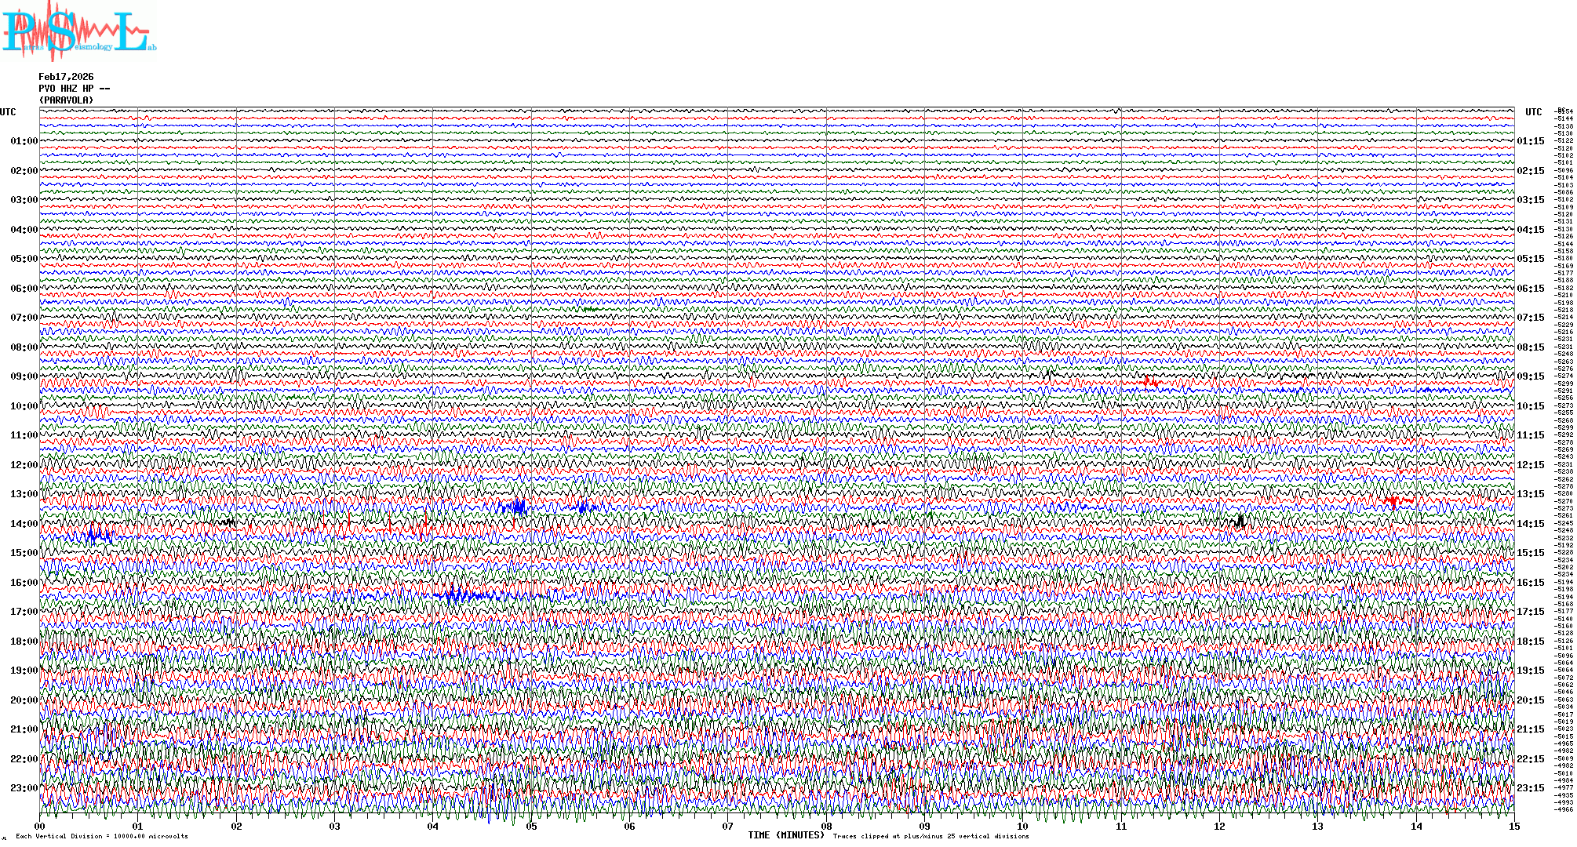This screenshot has width=1577, height=847.
Task: Click the 20:15 label on right side
Action: pyautogui.click(x=1530, y=700)
